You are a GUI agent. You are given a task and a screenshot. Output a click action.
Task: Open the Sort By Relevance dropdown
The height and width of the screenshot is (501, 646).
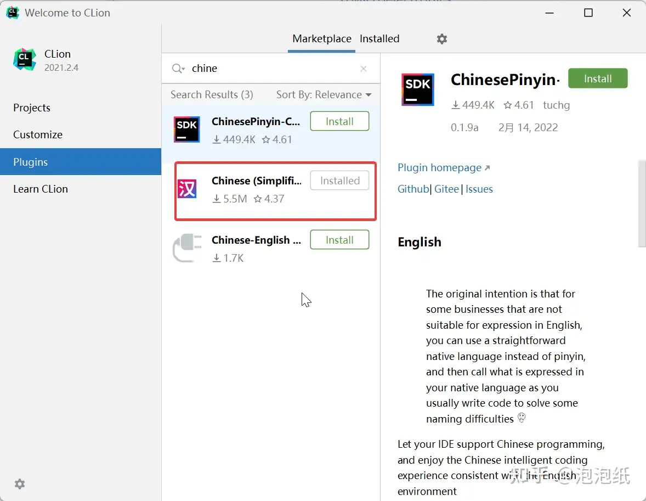324,95
